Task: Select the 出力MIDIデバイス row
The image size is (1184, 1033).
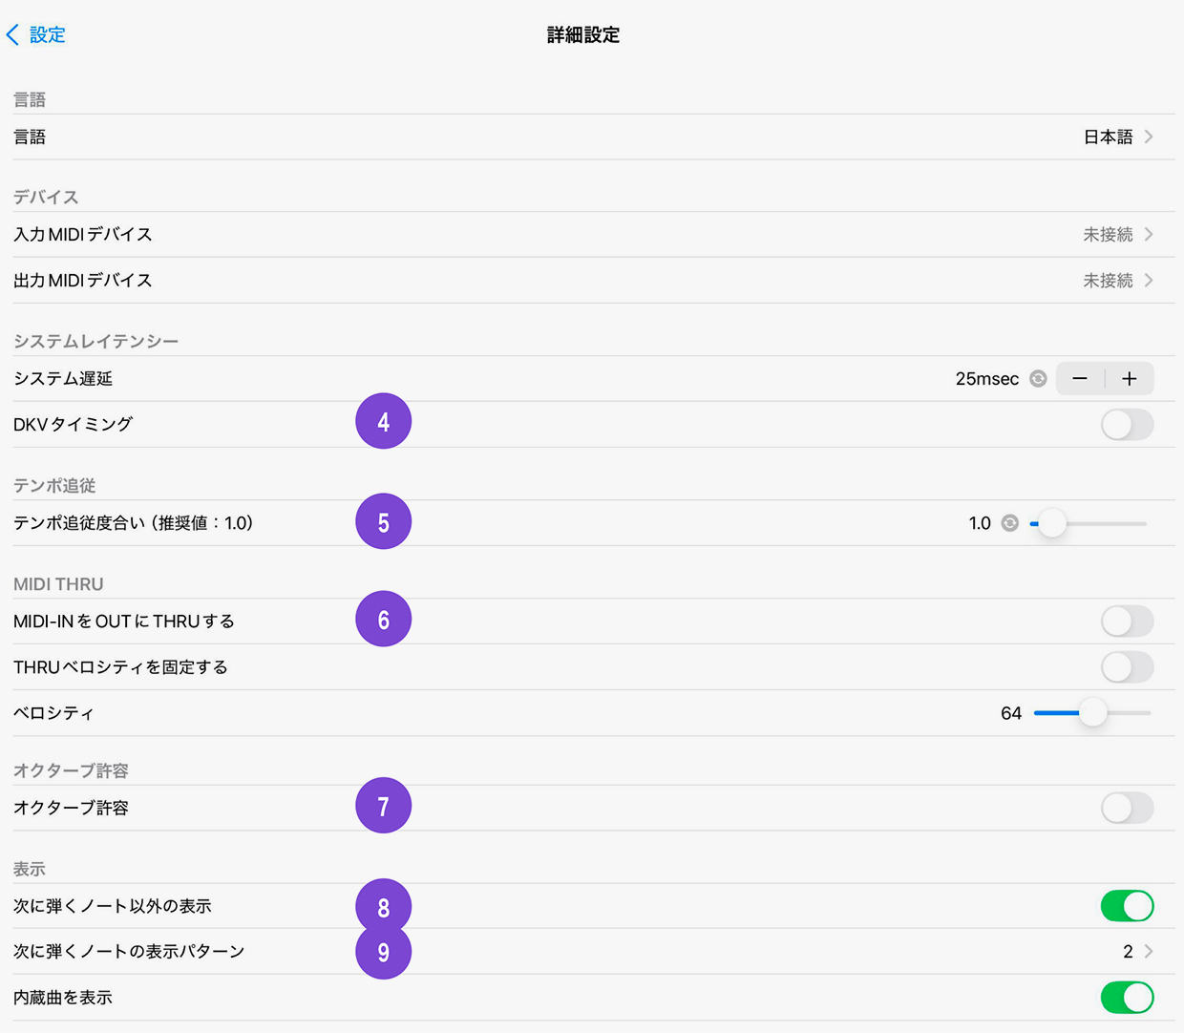Action: [x=592, y=280]
